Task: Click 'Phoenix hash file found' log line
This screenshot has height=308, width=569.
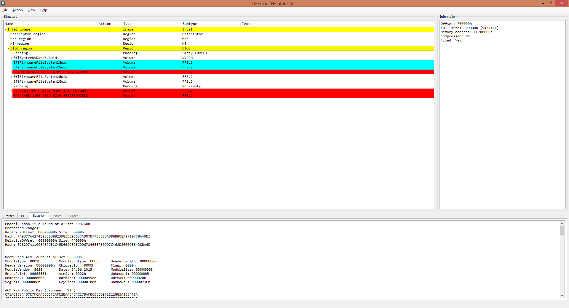Action: click(47, 224)
